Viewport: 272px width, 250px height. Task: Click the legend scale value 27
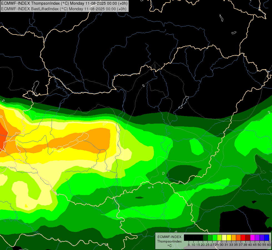pyautogui.click(x=212, y=245)
